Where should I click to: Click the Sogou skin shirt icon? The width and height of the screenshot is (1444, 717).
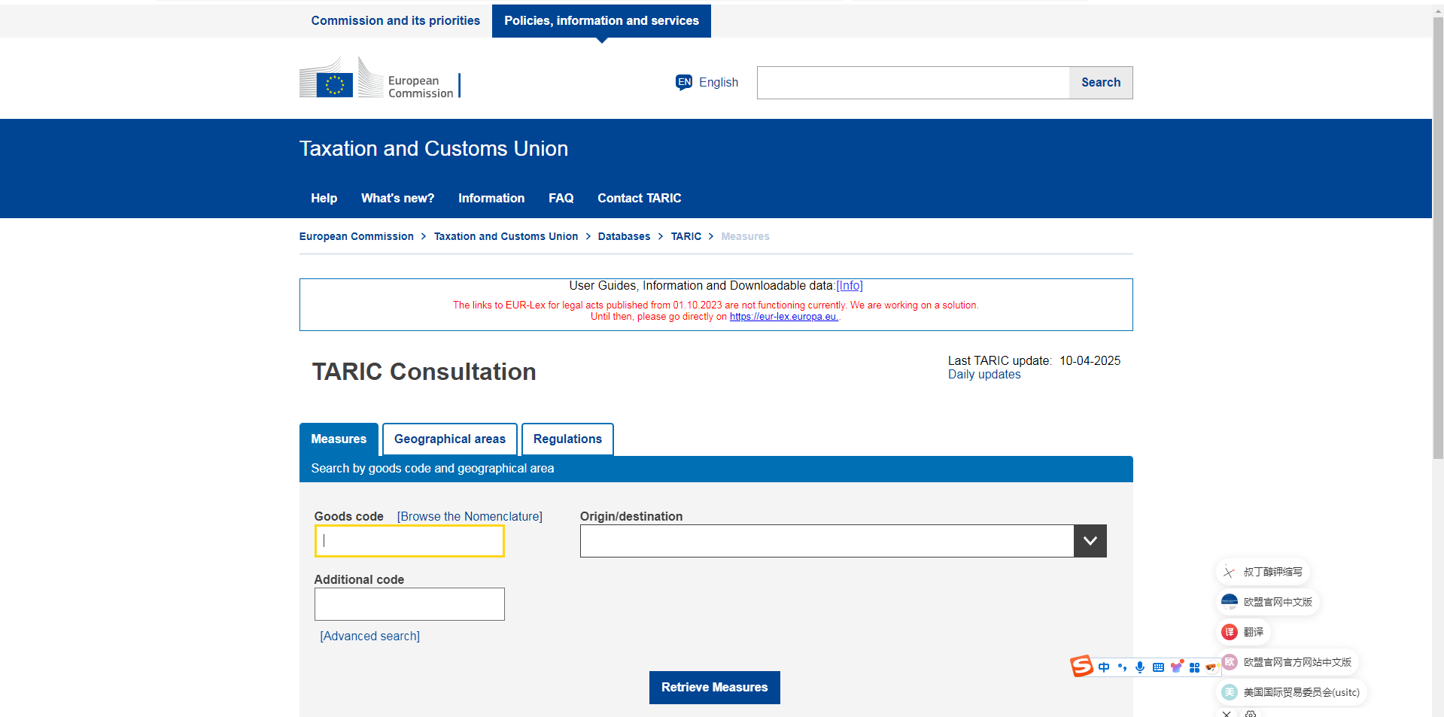1176,667
